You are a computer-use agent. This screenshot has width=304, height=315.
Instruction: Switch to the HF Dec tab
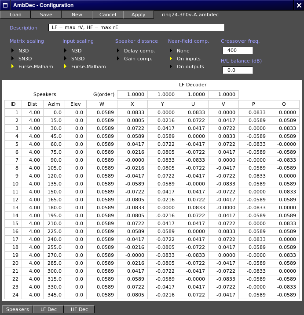tap(79, 309)
